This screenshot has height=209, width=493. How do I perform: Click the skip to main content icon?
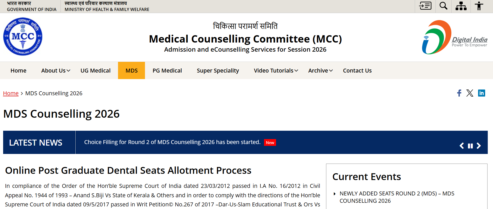click(x=425, y=6)
